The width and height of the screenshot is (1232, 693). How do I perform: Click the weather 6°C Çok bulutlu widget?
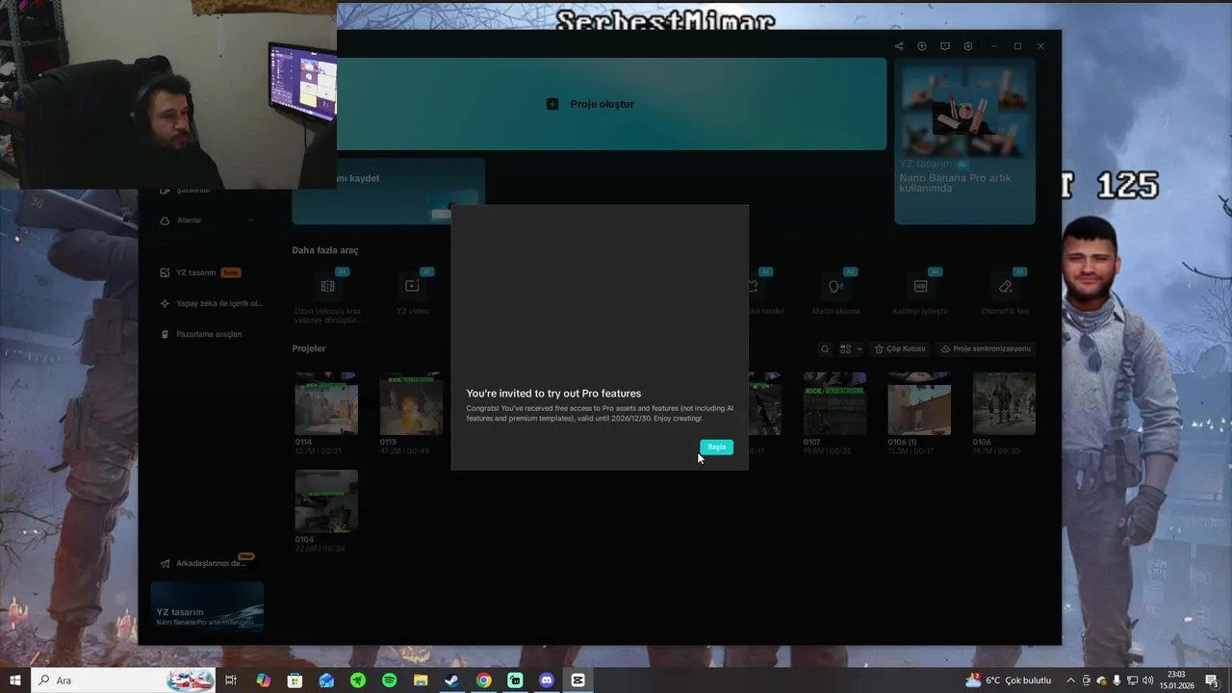[1008, 680]
